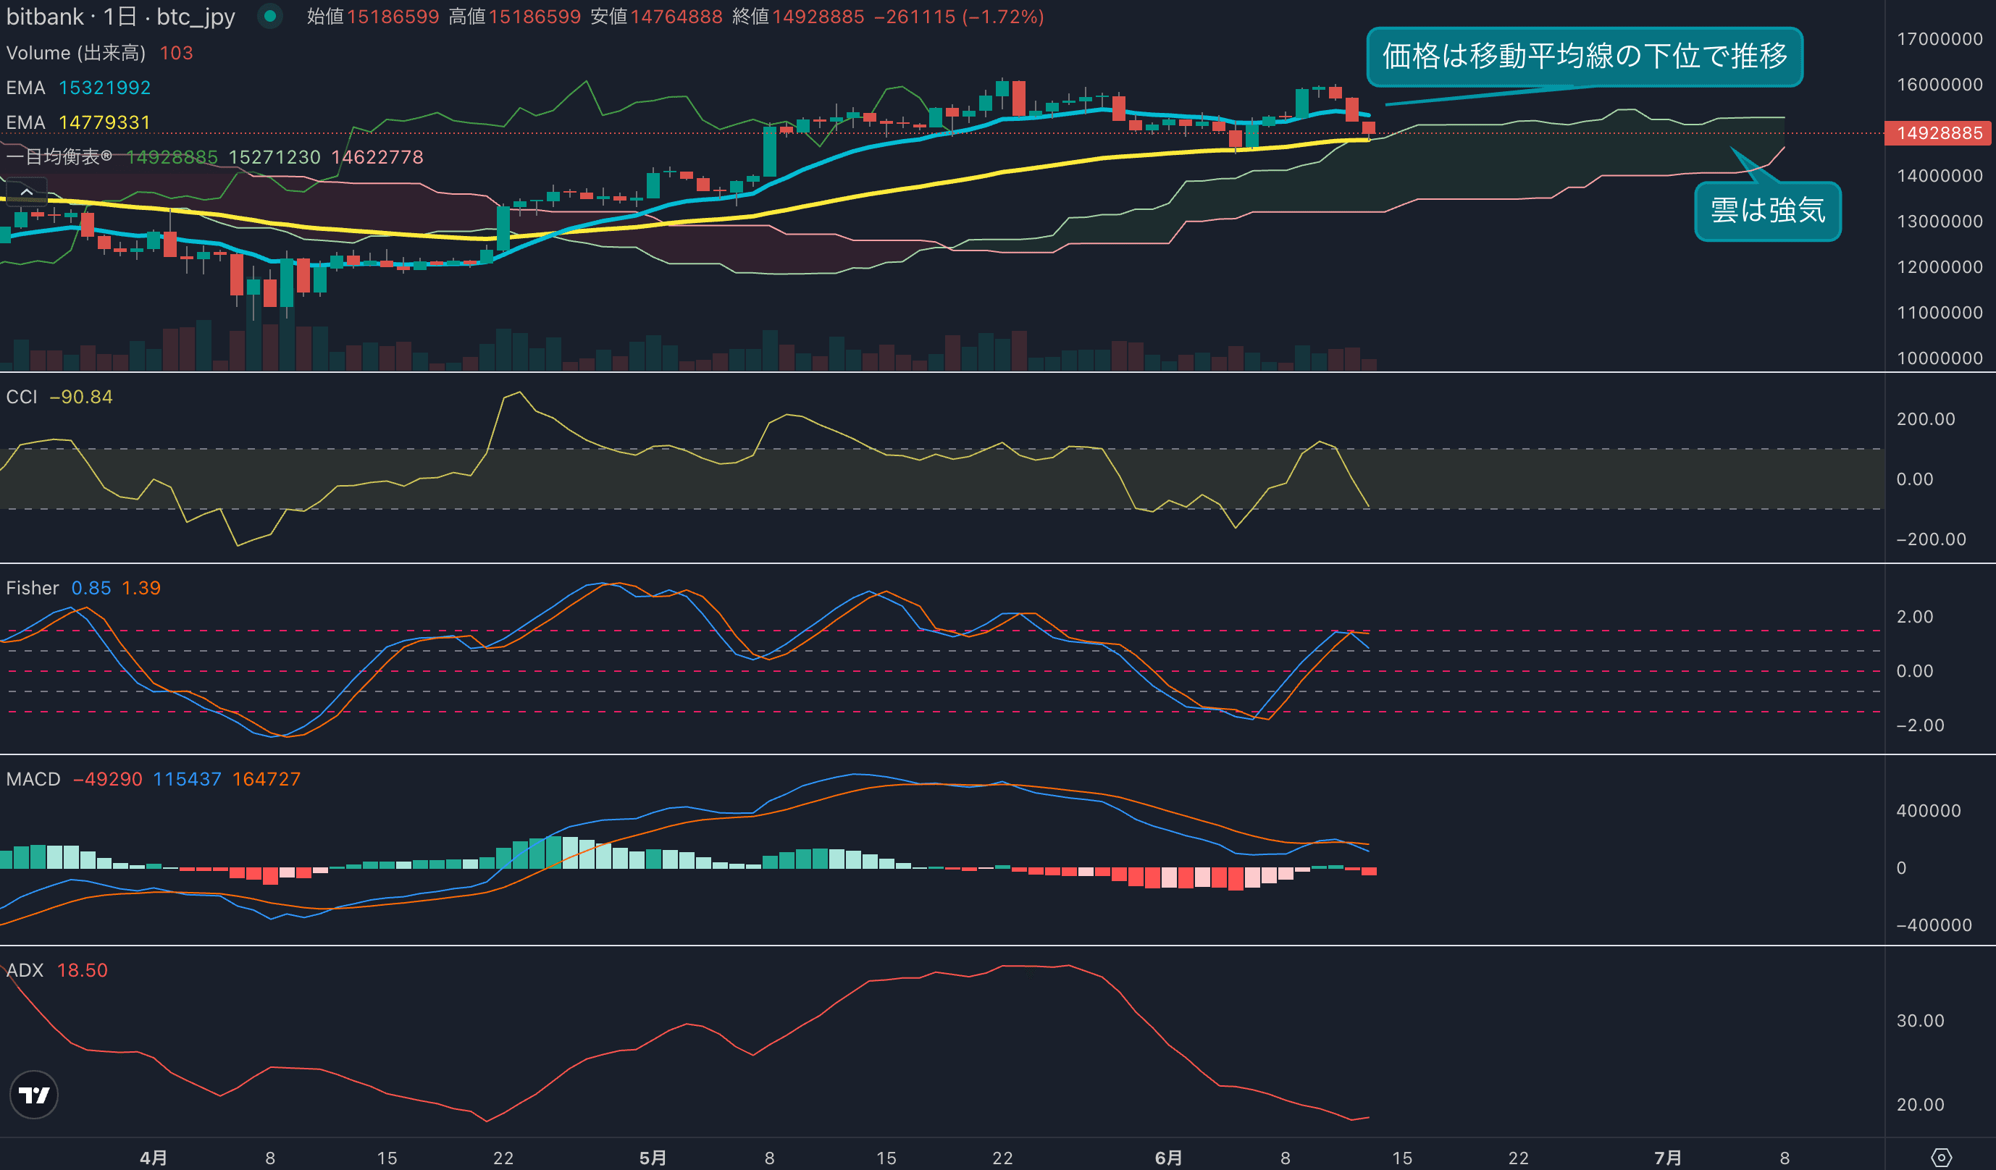Click the green market status dot
1996x1170 pixels.
coord(270,16)
